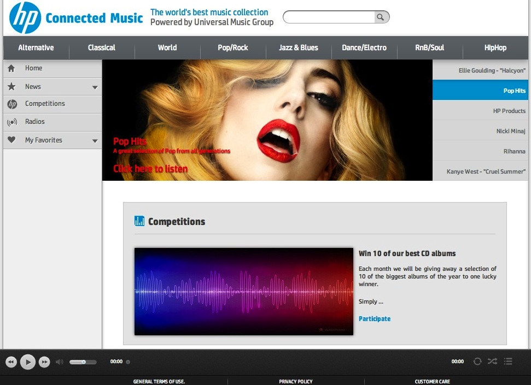Select the HP Products banner item
Viewport: 531px width, 385px height.
click(480, 110)
